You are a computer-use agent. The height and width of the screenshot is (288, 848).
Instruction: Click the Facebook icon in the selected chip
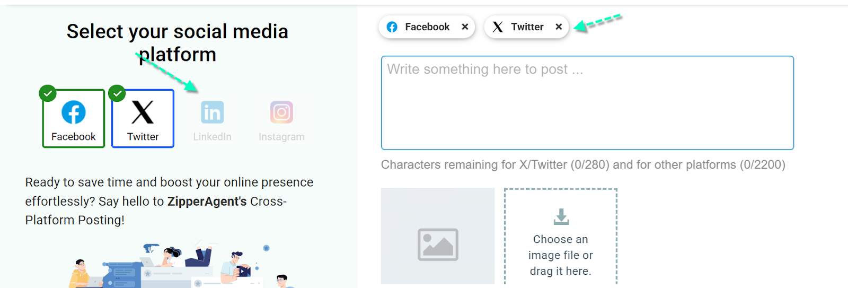click(392, 27)
